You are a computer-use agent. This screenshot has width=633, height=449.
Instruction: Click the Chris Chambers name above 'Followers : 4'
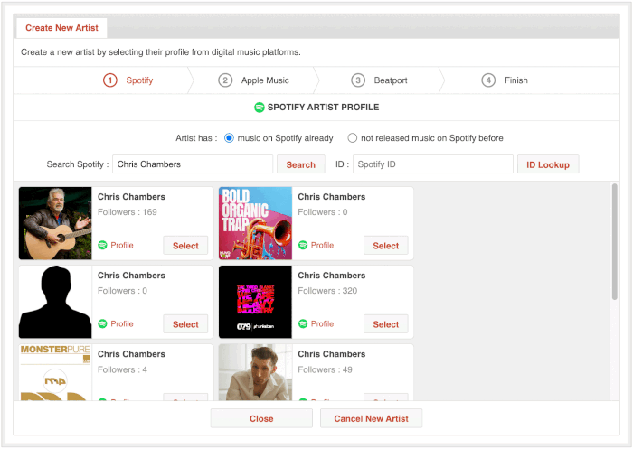(131, 354)
